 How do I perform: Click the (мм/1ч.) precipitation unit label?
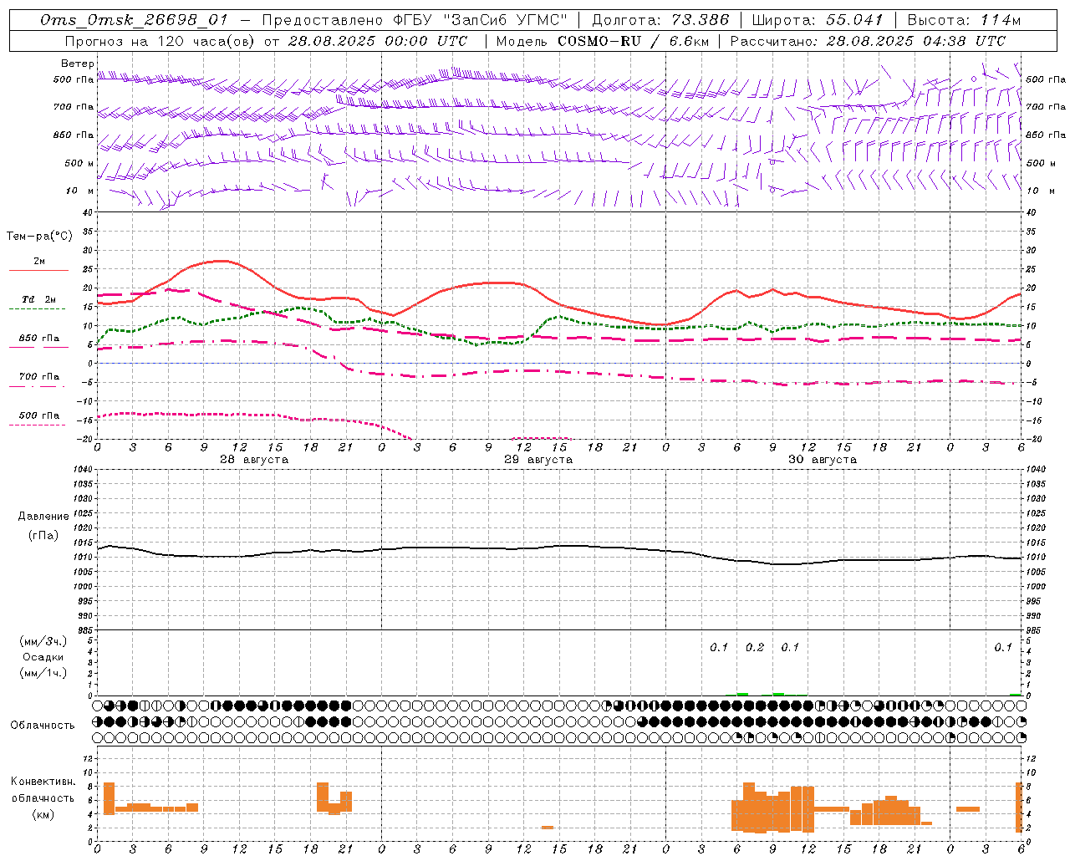click(x=43, y=673)
